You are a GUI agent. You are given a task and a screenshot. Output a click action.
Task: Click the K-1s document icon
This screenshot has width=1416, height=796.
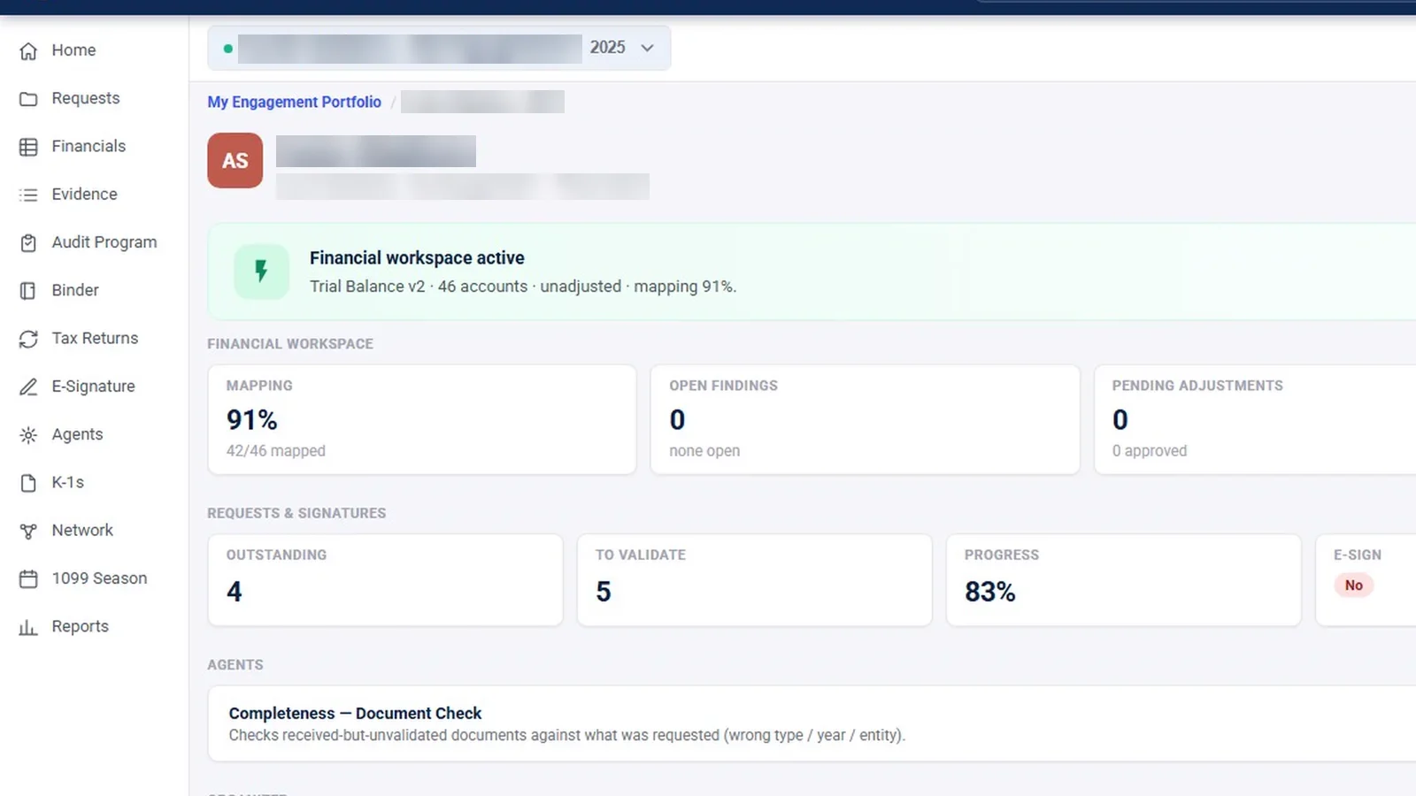click(28, 483)
